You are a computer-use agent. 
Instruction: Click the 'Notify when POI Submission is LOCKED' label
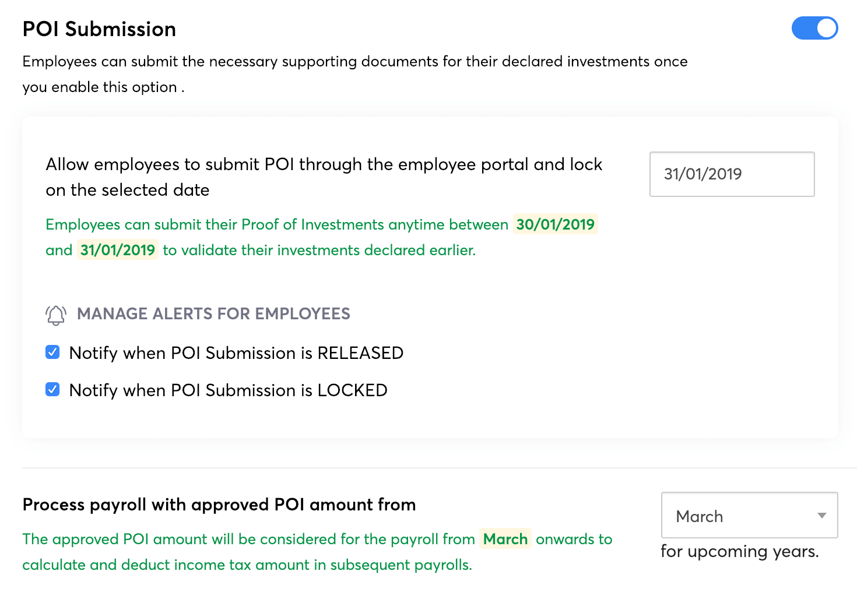pos(228,390)
